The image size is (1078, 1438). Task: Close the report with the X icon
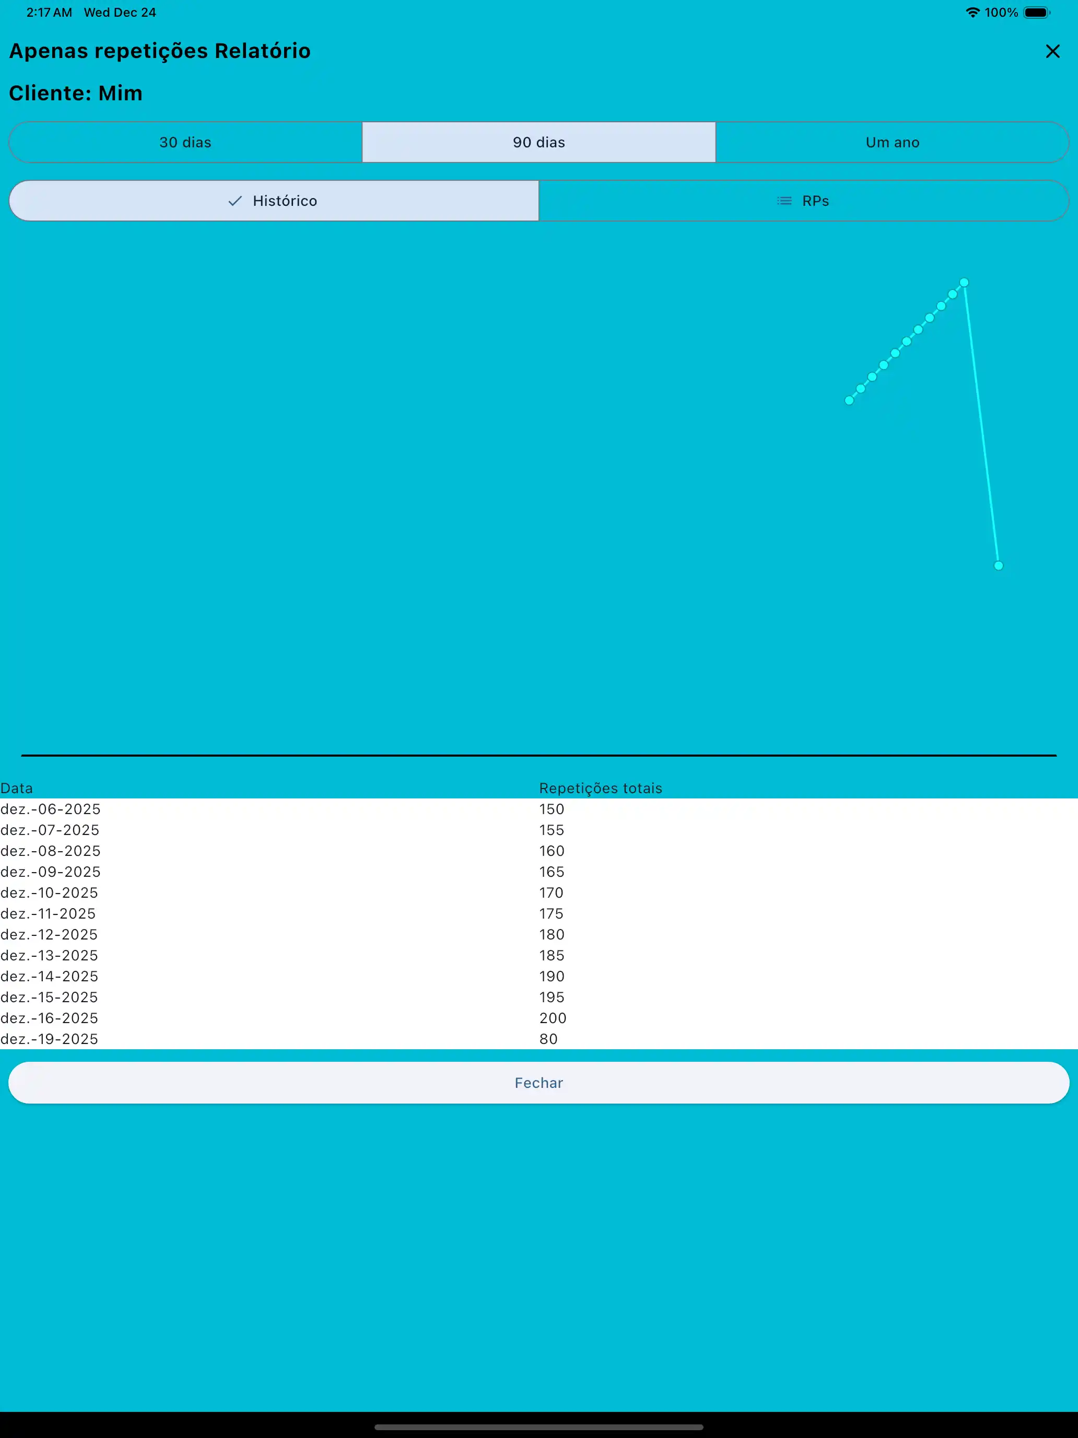[1052, 51]
